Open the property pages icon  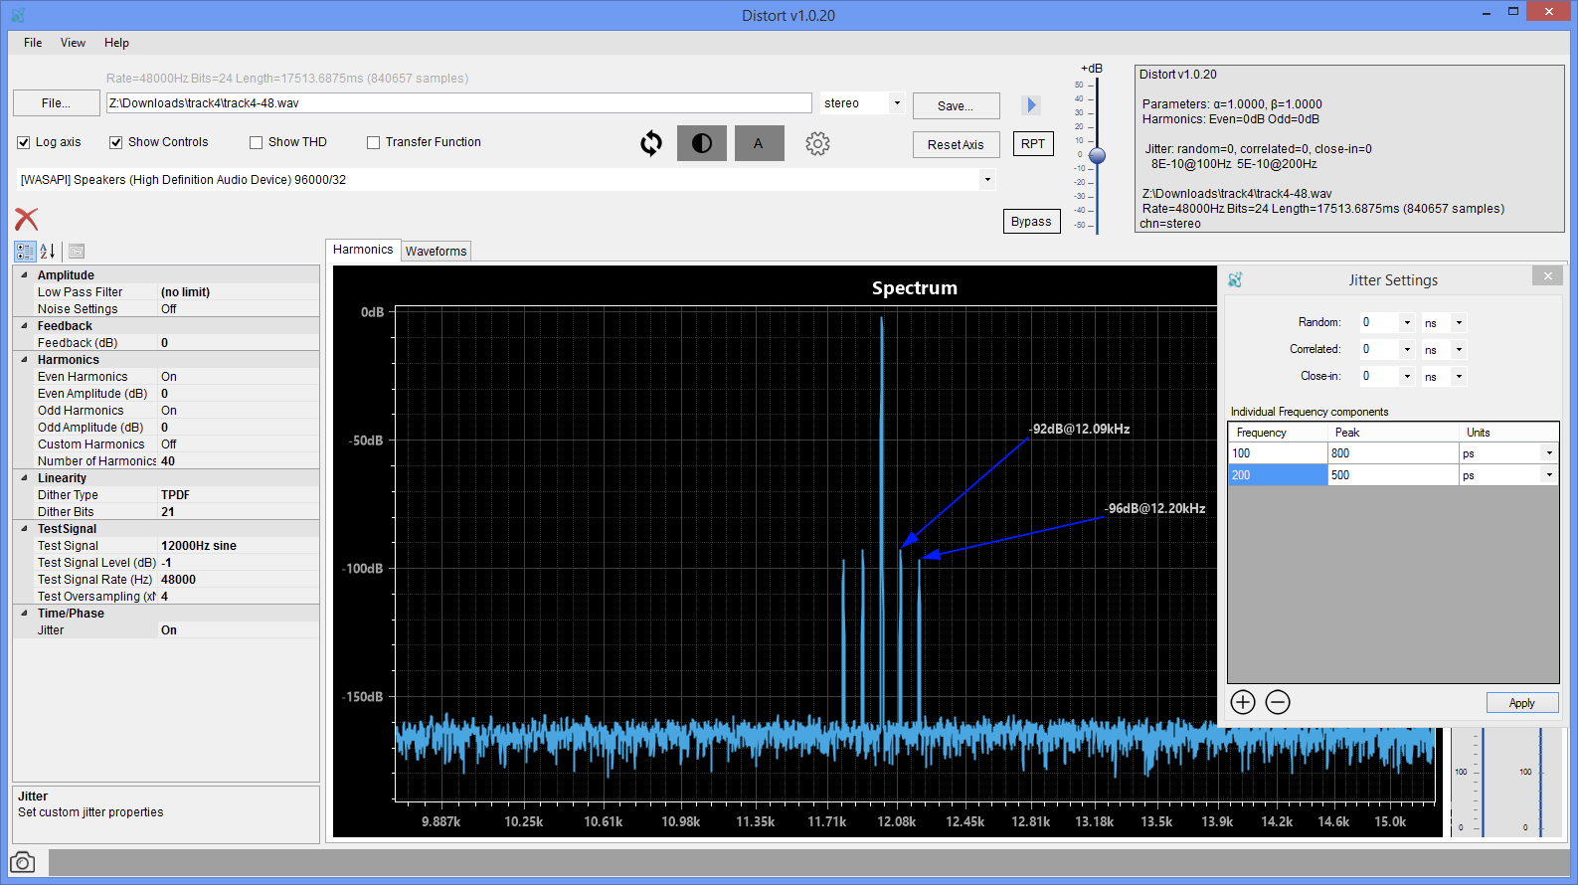[77, 252]
